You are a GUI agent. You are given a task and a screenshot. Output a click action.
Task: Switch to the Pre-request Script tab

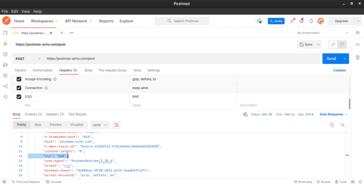pyautogui.click(x=113, y=71)
